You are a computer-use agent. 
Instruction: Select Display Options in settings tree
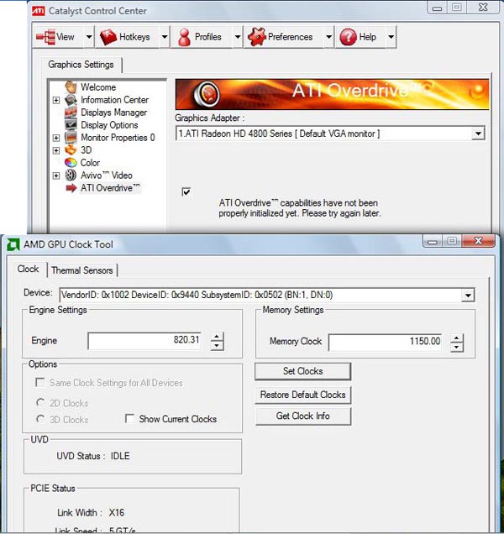tap(109, 125)
